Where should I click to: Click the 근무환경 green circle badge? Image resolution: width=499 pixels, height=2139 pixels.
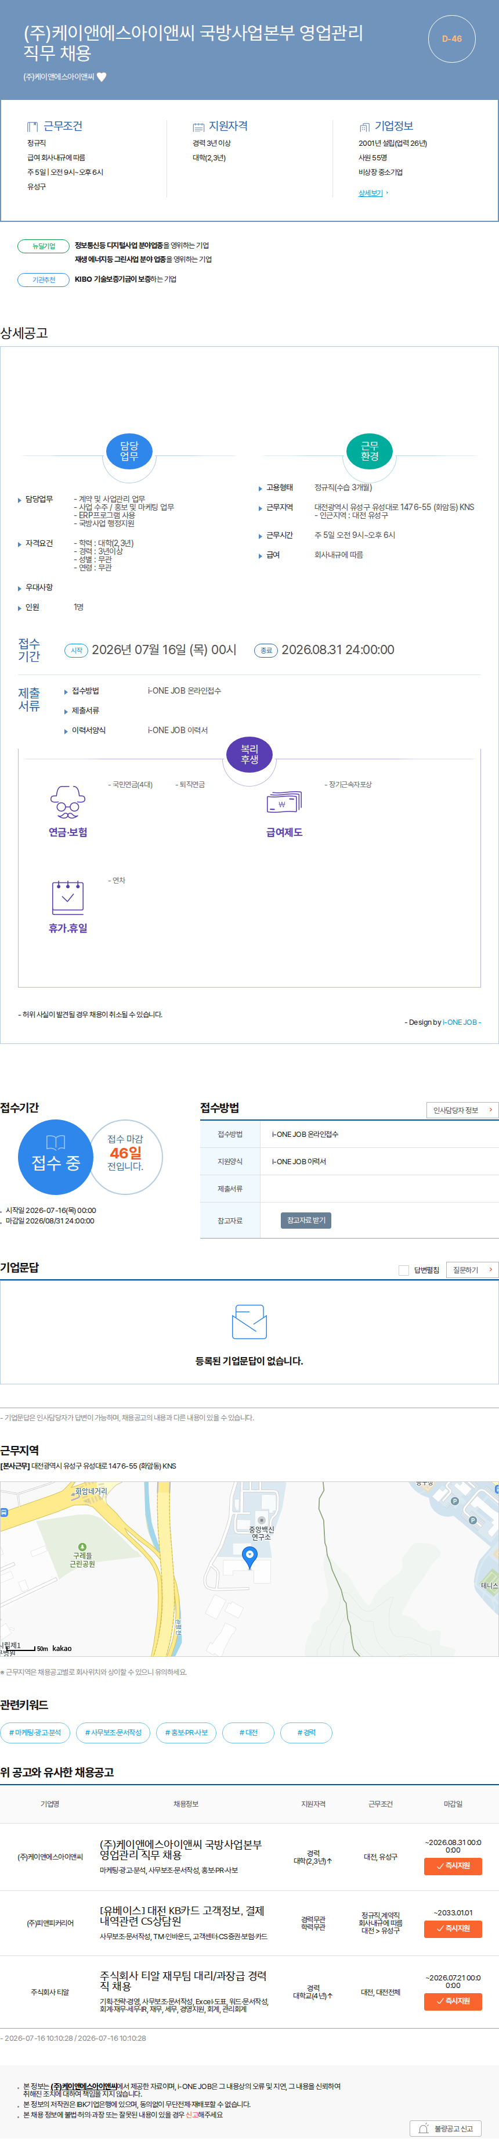click(369, 451)
